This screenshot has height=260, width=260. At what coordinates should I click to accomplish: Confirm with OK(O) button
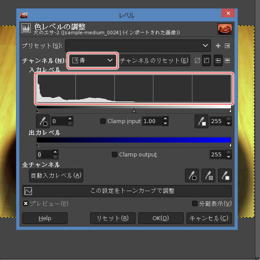[161, 218]
